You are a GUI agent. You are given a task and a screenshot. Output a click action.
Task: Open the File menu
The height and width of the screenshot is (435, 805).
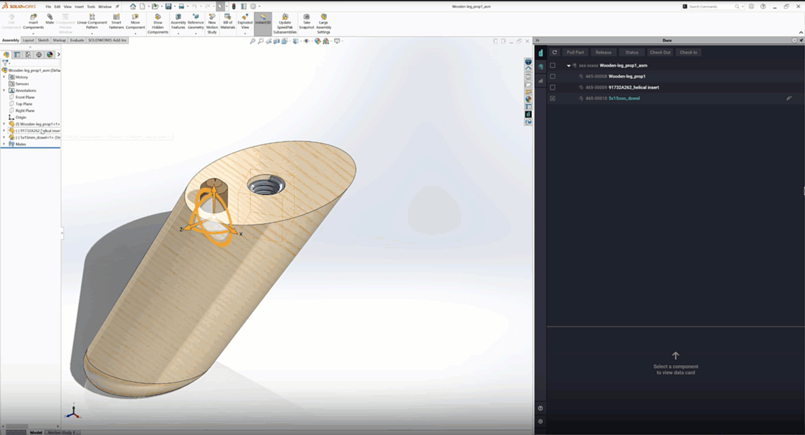[48, 6]
